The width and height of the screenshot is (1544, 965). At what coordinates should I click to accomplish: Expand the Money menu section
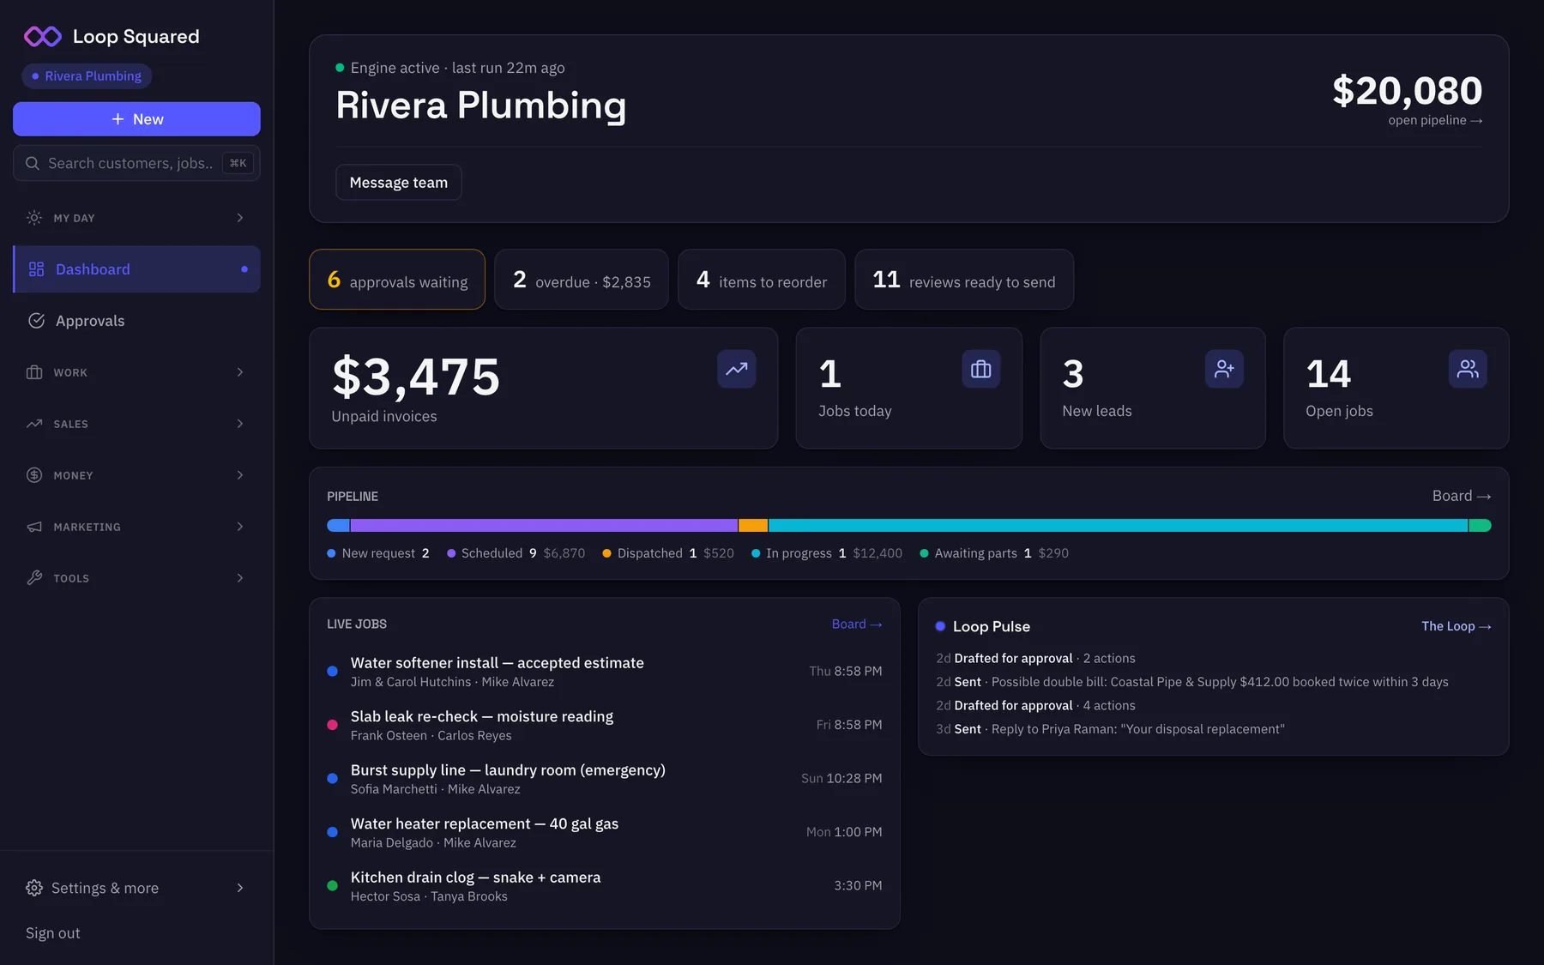point(136,475)
